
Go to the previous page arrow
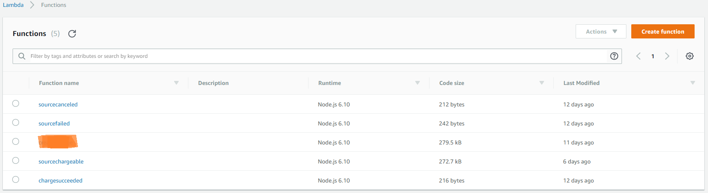(638, 56)
